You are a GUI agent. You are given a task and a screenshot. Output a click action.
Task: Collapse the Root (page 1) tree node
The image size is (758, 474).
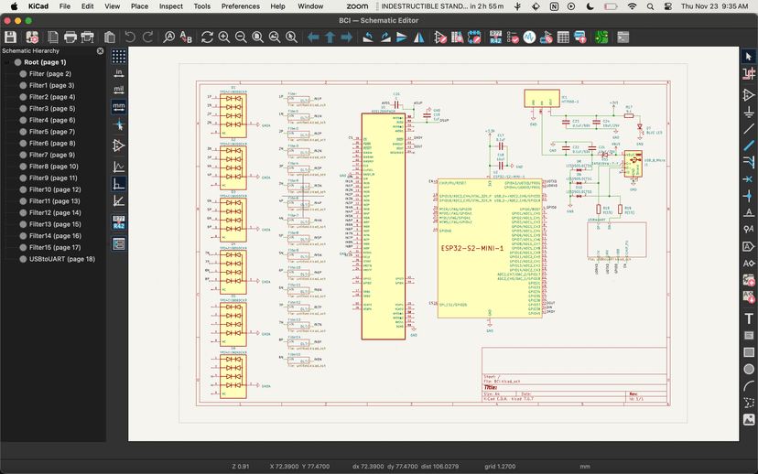click(x=7, y=62)
